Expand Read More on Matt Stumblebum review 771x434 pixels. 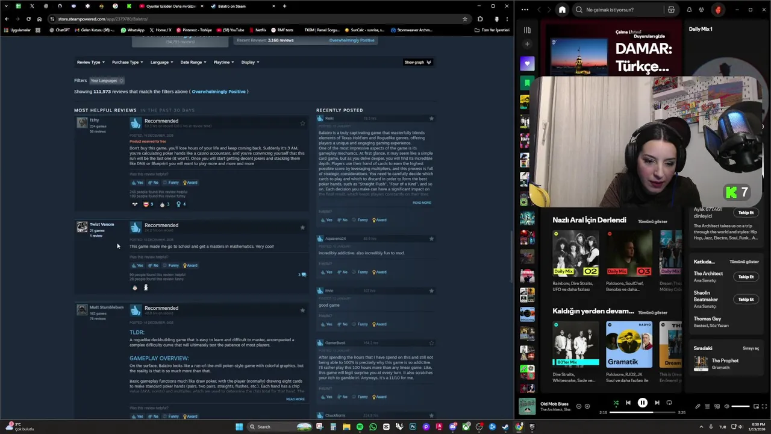point(295,399)
